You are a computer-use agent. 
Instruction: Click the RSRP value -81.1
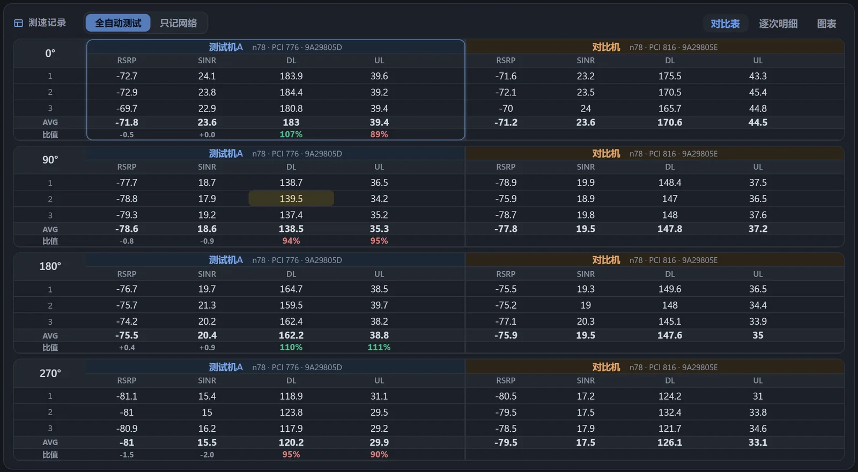click(x=127, y=396)
